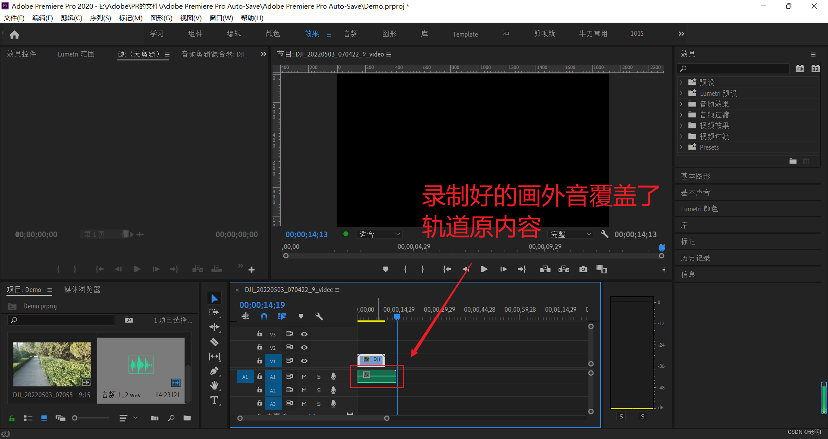
Task: Switch project panel to icon view
Action: (44, 418)
